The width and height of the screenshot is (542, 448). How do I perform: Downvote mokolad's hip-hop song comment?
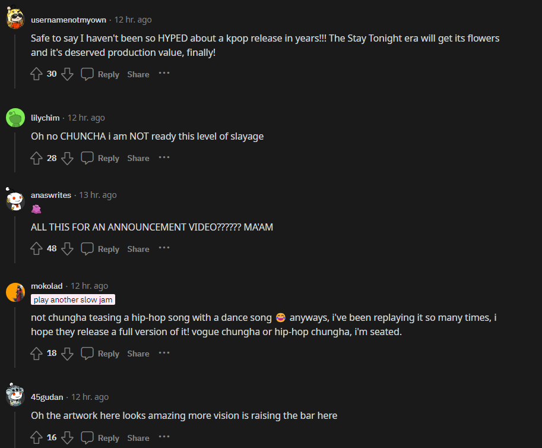(x=68, y=354)
